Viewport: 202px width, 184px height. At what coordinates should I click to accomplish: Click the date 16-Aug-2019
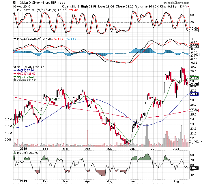(21, 6)
